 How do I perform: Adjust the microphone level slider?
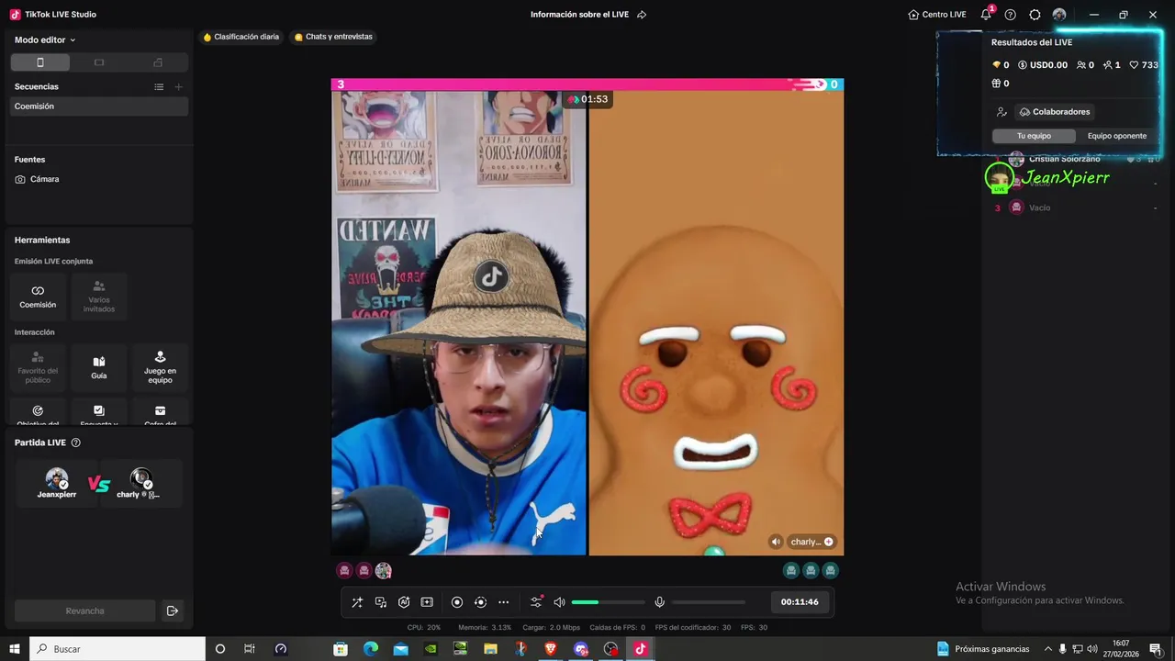(x=709, y=602)
